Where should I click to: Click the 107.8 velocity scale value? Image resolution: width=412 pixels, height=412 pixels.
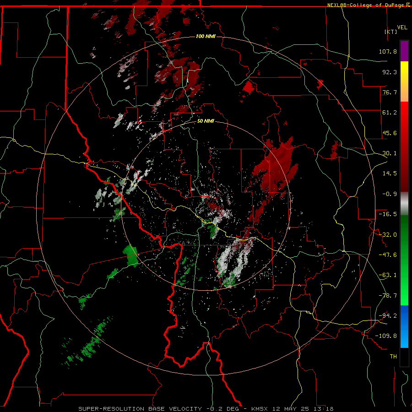point(388,51)
